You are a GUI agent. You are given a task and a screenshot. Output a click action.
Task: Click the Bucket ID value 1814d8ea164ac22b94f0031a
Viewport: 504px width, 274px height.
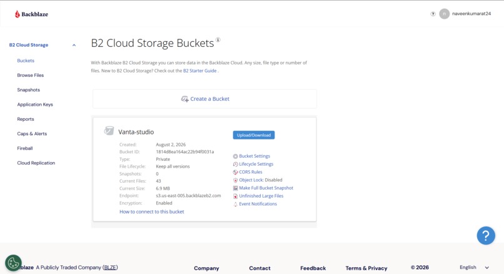185,152
